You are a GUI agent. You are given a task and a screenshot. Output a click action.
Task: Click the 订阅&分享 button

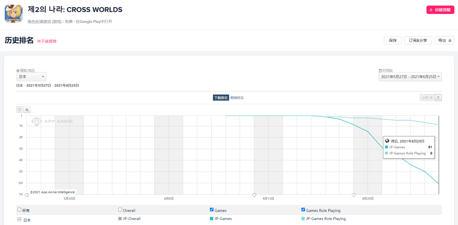pos(418,41)
